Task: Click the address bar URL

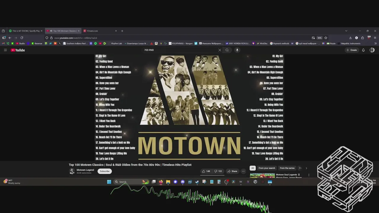Action: tap(76, 38)
